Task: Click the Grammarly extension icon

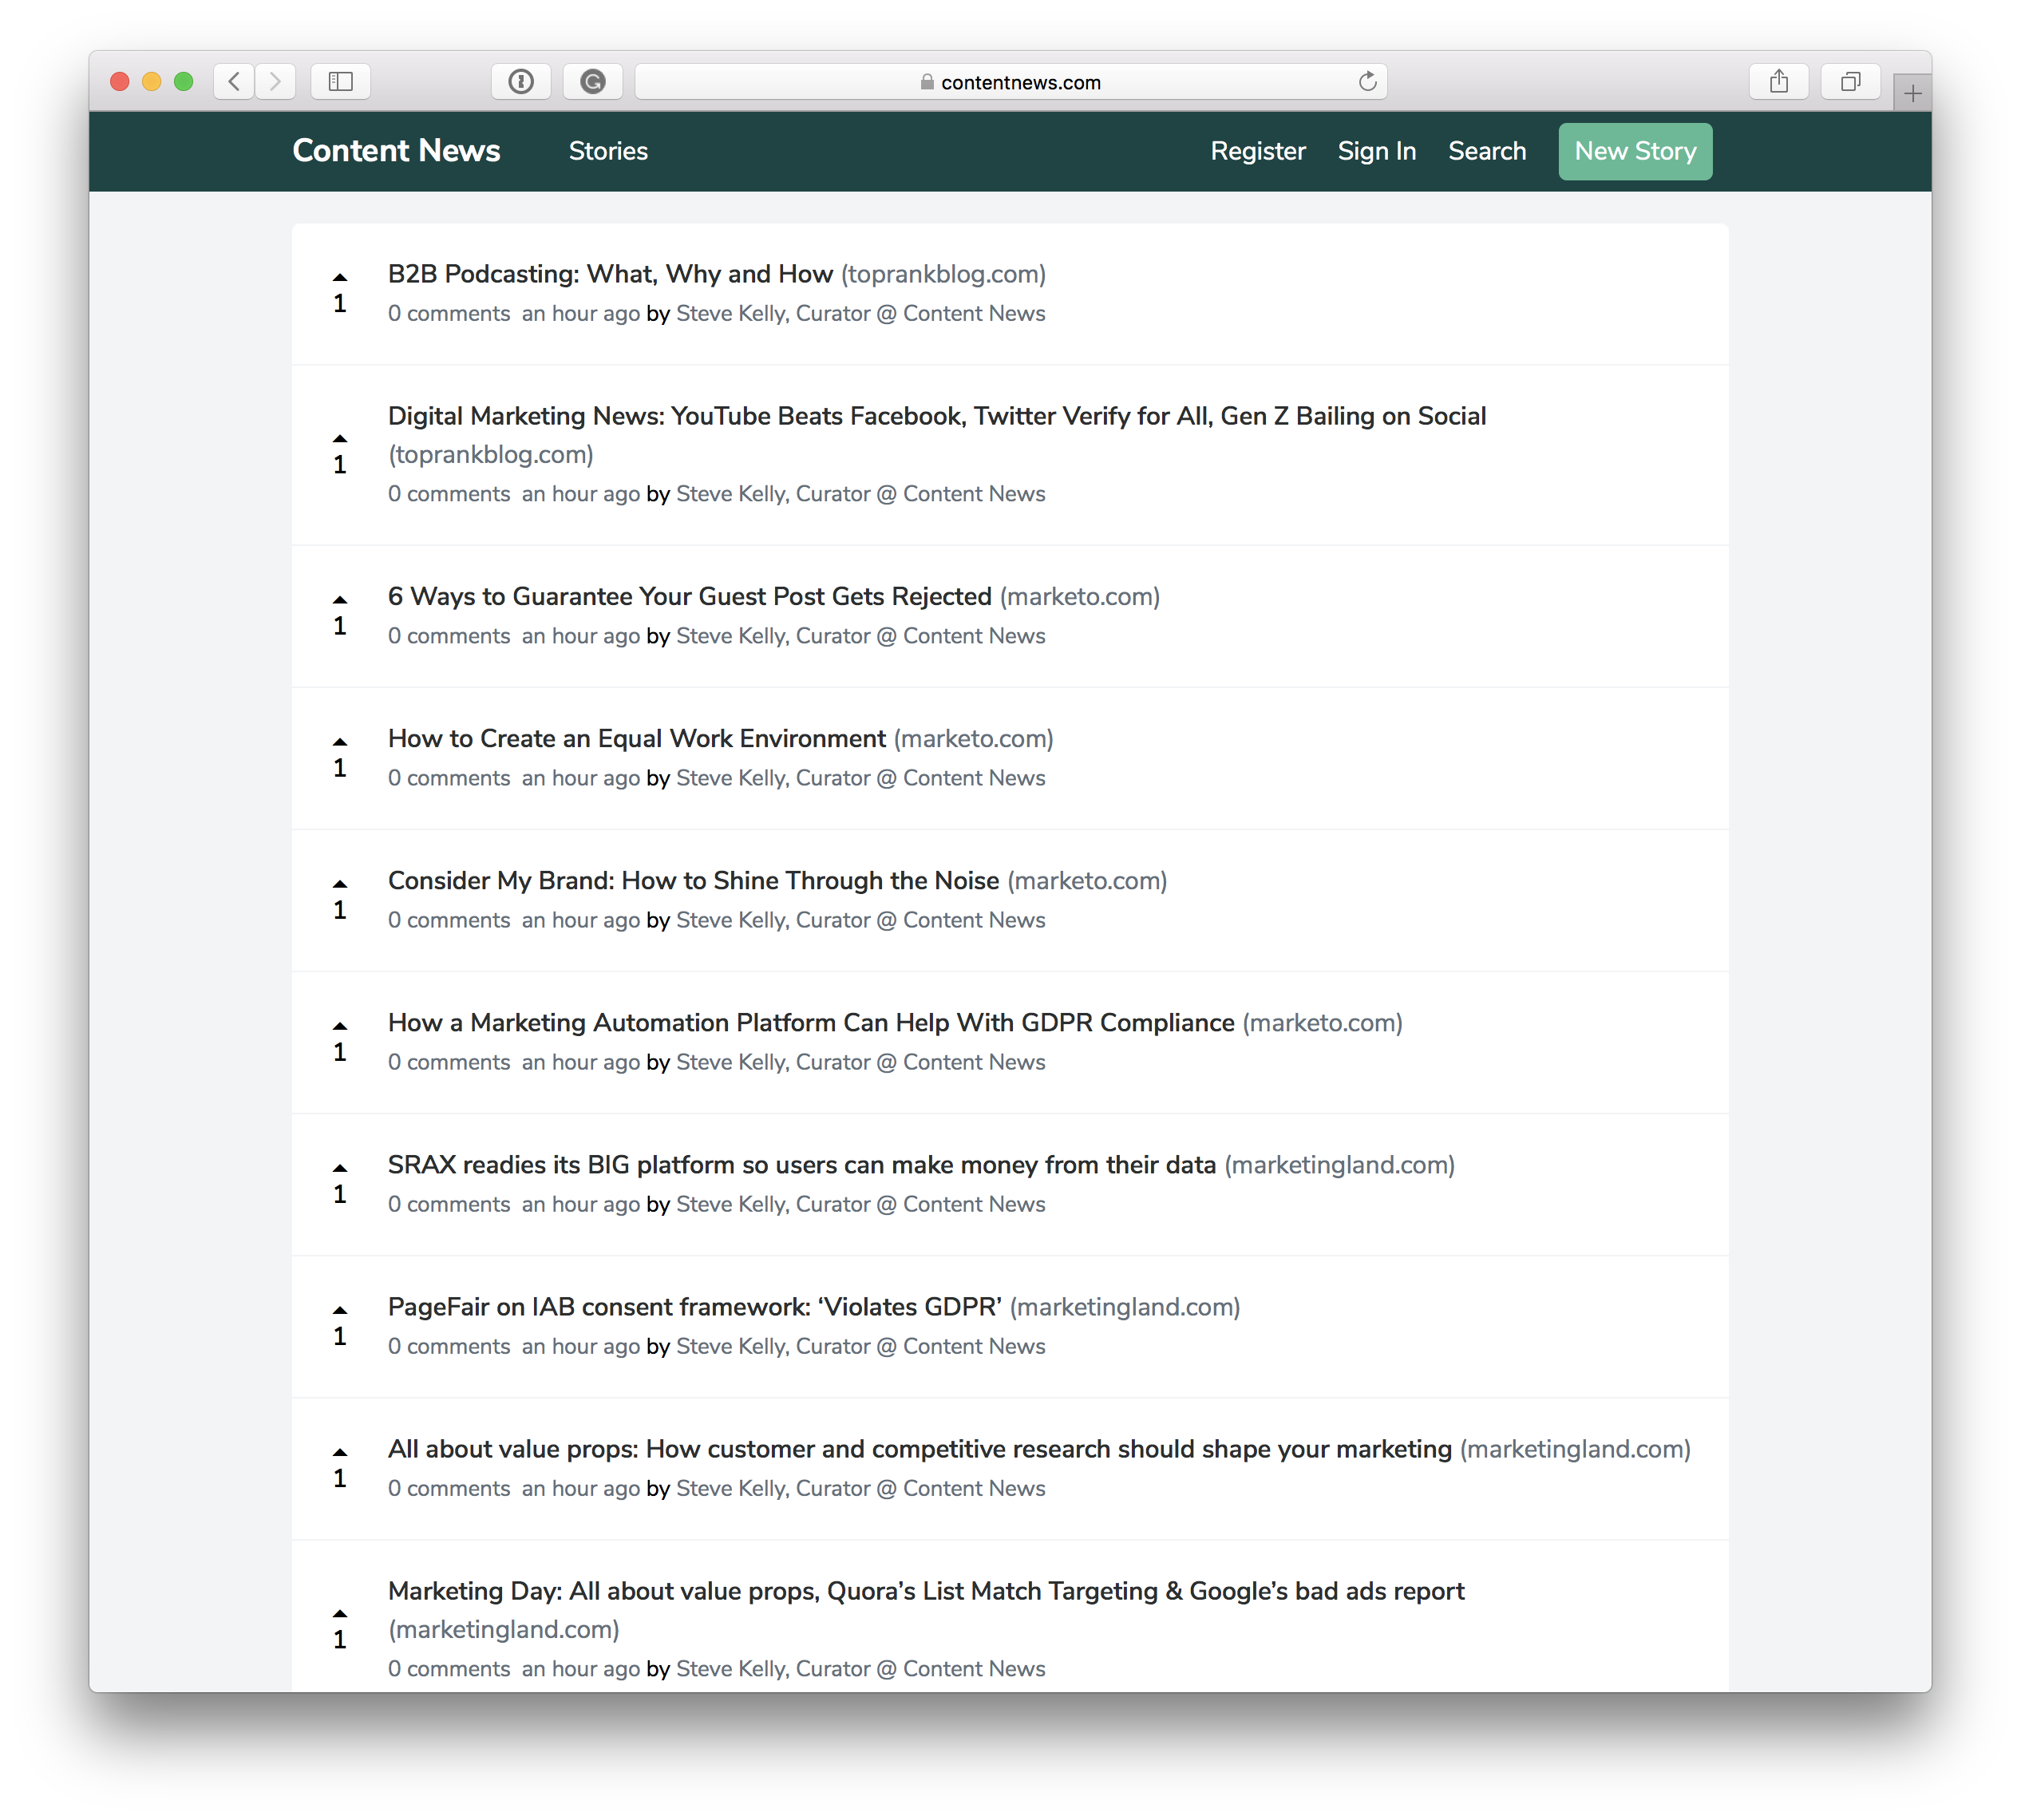Action: click(x=592, y=82)
